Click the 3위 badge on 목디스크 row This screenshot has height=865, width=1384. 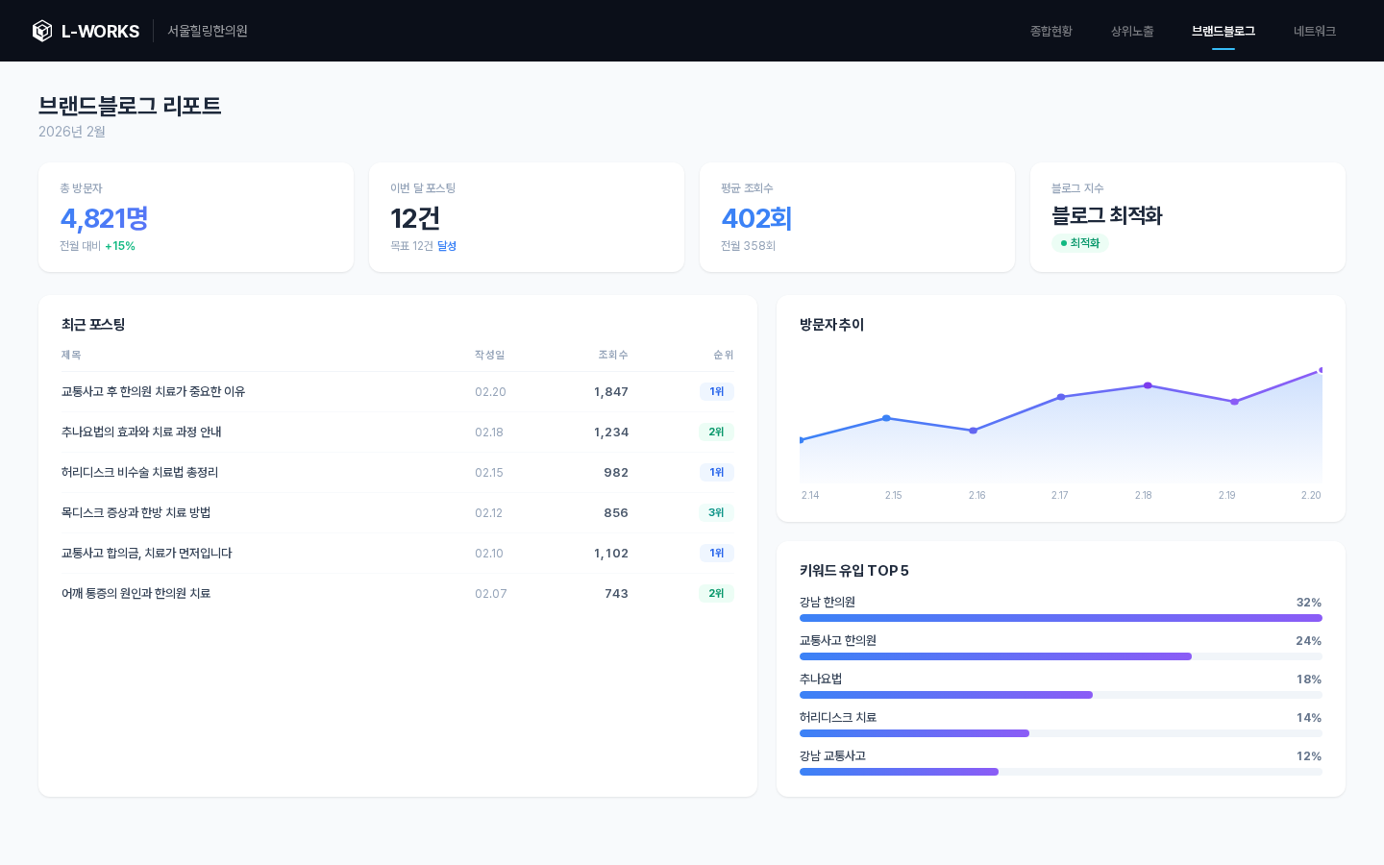pyautogui.click(x=716, y=512)
